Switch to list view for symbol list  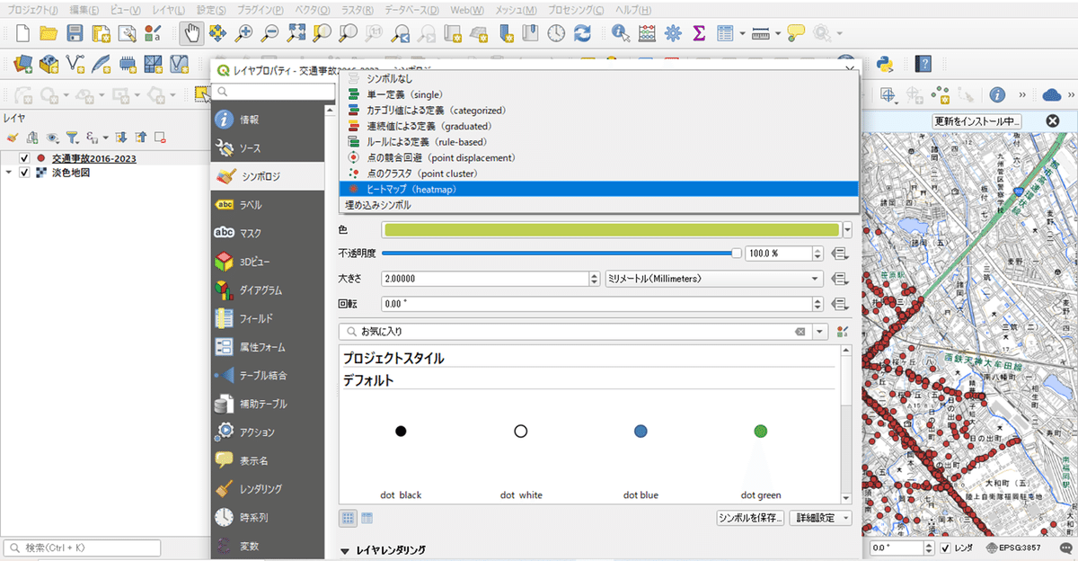367,518
